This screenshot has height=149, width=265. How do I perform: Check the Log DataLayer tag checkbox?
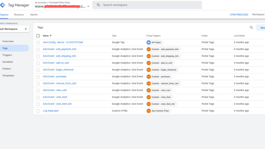(38, 111)
